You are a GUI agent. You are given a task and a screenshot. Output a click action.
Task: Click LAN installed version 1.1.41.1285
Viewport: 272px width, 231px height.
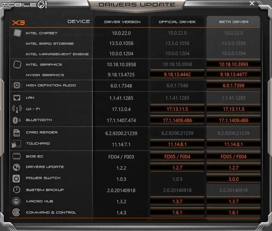pos(121,98)
